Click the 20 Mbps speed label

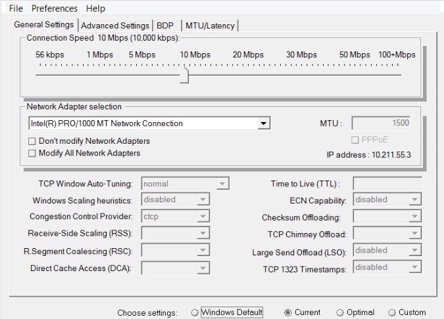point(248,54)
